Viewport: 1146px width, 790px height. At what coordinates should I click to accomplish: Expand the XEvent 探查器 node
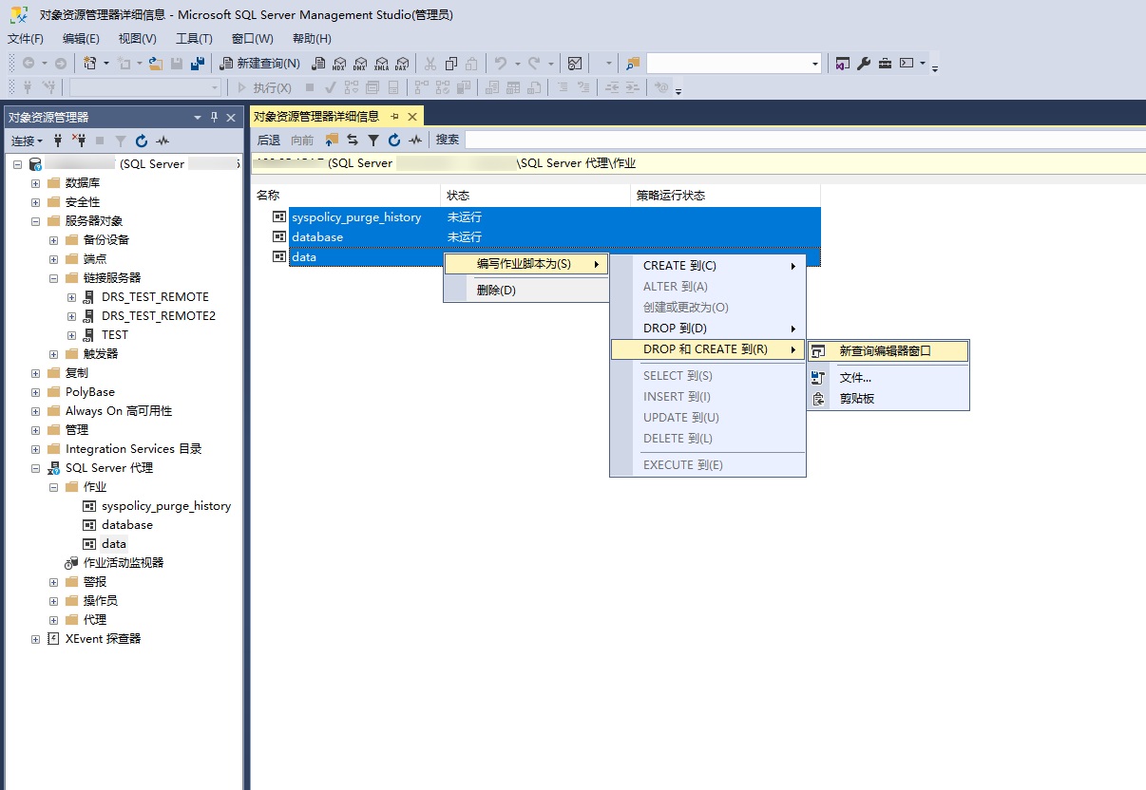pos(36,639)
